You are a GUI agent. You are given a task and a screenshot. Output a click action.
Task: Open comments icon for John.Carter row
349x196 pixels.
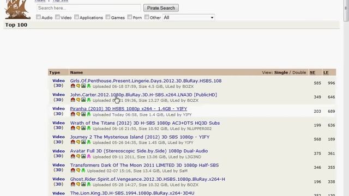pyautogui.click(x=78, y=100)
